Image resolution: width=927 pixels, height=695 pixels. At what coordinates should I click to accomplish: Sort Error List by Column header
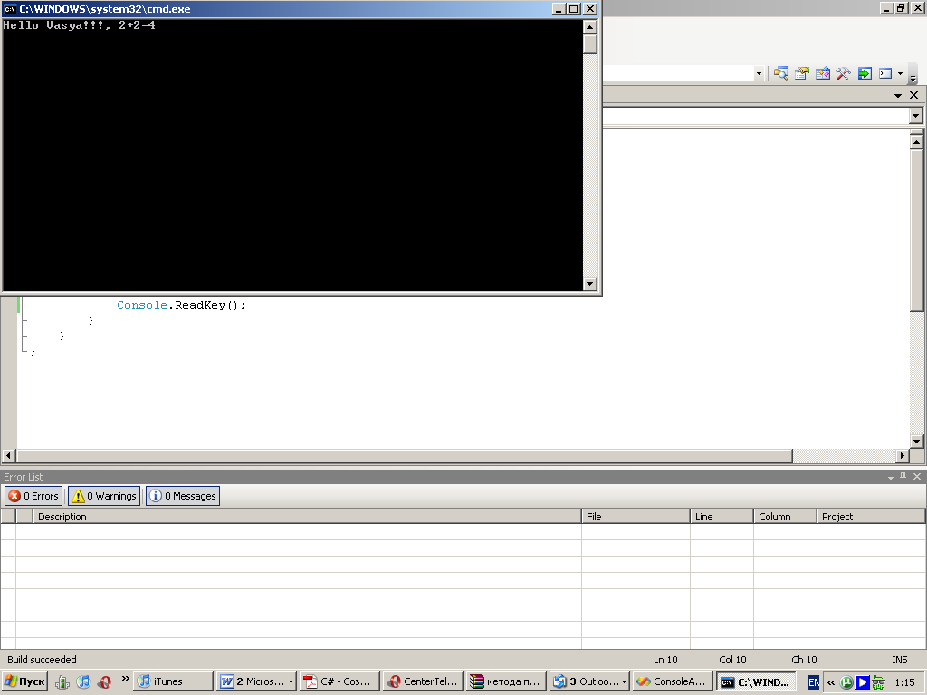(785, 517)
